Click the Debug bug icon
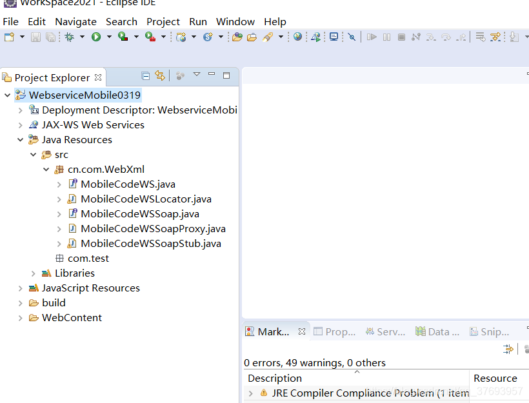This screenshot has width=529, height=403. pos(70,37)
